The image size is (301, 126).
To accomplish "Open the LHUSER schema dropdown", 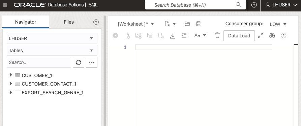I will pyautogui.click(x=52, y=38).
